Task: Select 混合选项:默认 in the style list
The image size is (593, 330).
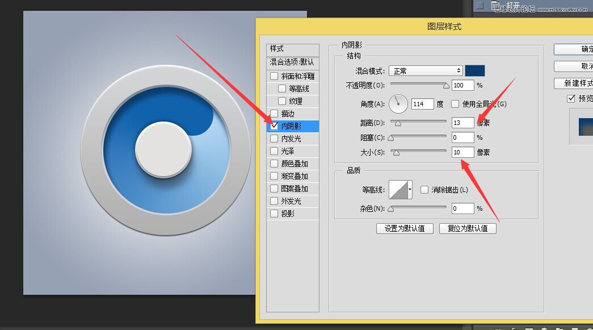Action: coord(293,62)
